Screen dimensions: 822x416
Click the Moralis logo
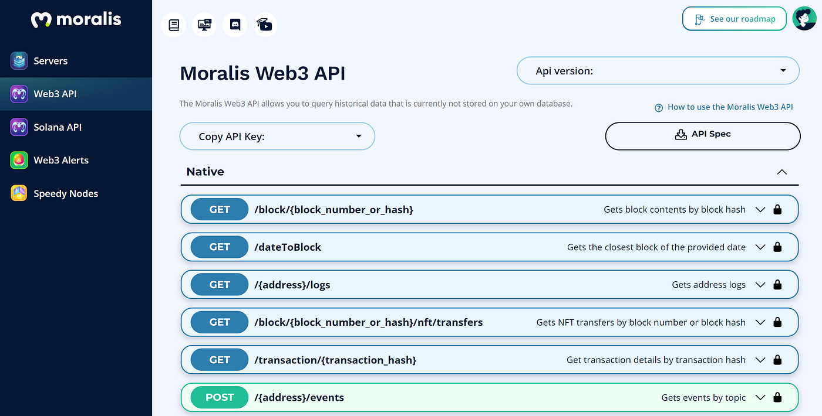(x=76, y=19)
